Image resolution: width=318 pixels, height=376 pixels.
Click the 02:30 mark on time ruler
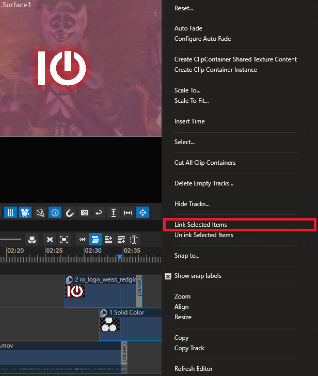pos(93,250)
